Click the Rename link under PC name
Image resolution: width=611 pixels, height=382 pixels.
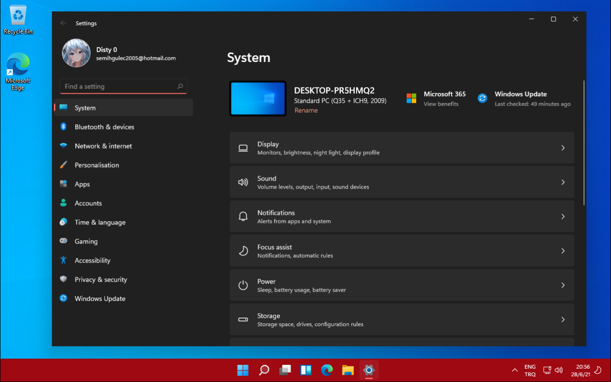click(306, 110)
